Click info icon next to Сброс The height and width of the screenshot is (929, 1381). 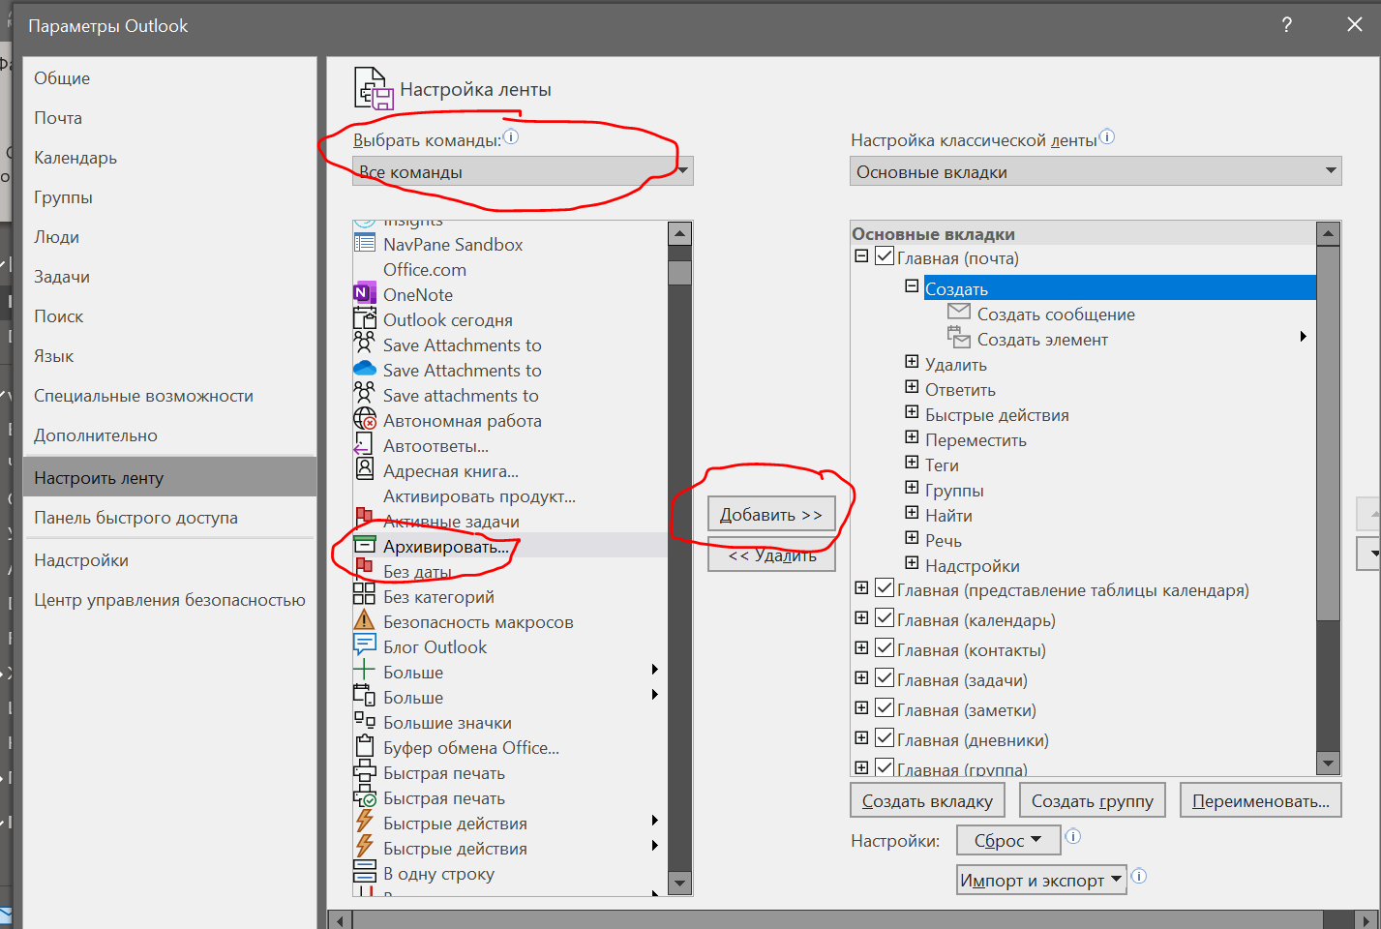click(1072, 837)
